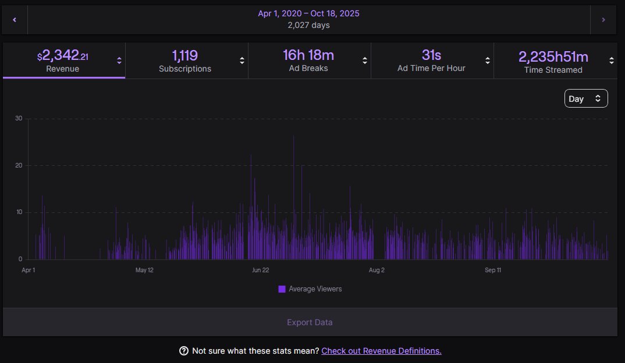This screenshot has height=363, width=625.
Task: Click the arrows beside Ad Time Per Hour
Action: click(488, 60)
